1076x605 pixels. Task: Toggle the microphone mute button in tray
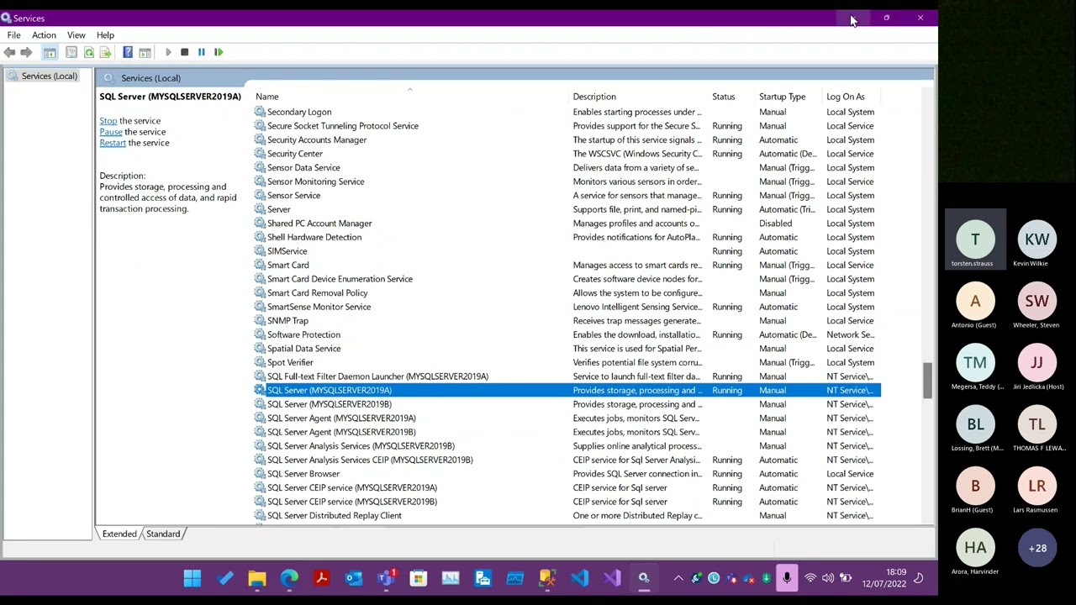787,578
